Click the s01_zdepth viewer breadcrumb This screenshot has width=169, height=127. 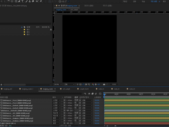(74, 10)
